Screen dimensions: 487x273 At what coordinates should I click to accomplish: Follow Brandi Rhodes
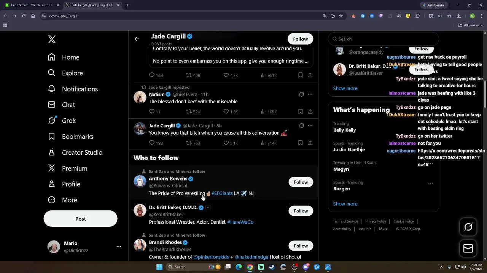[301, 246]
